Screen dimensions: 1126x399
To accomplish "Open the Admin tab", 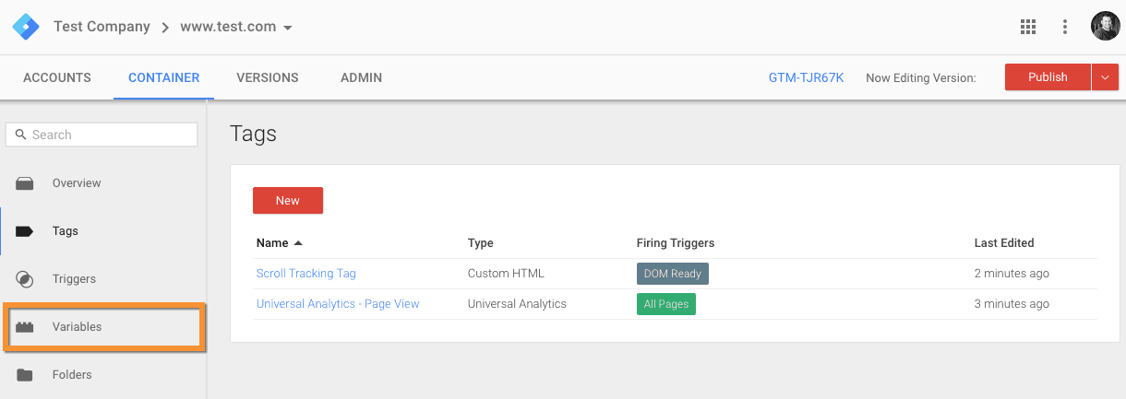I will coord(361,77).
